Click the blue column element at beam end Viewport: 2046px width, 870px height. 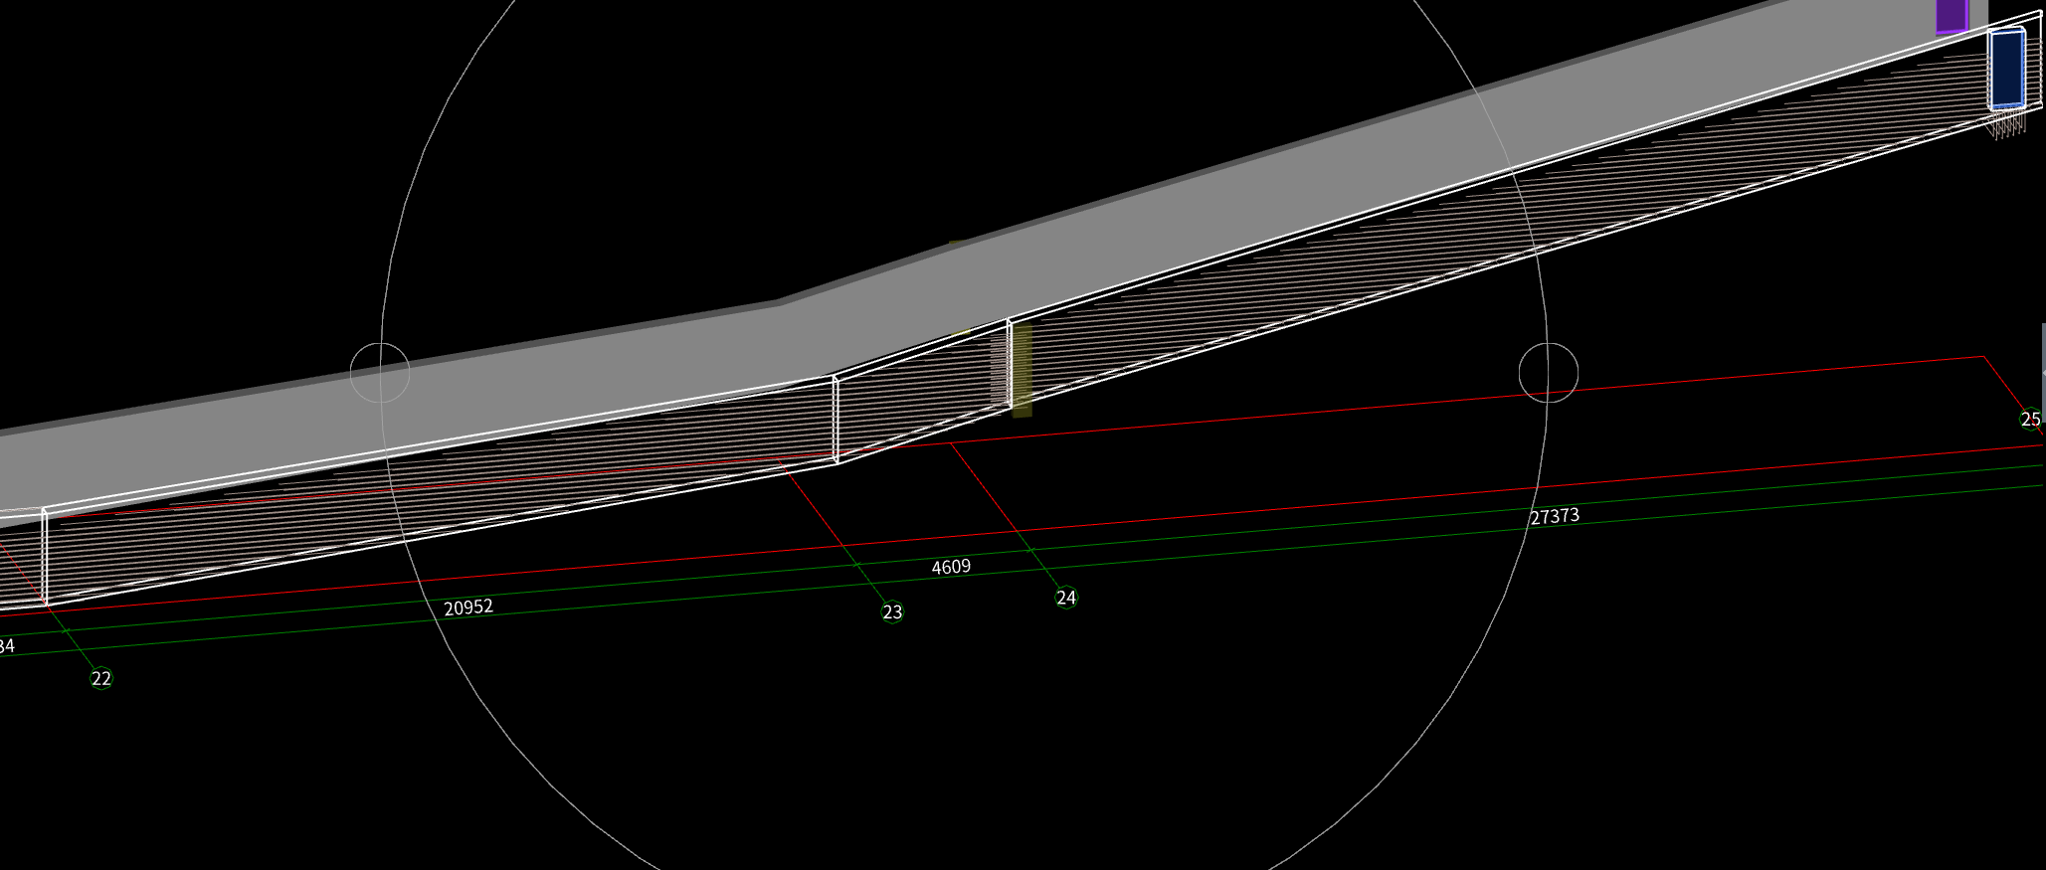tap(2007, 69)
